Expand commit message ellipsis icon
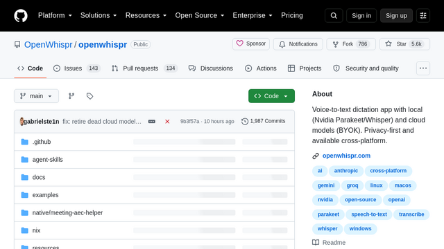 click(152, 122)
